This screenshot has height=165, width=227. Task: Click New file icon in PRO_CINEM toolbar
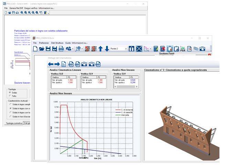point(35,49)
